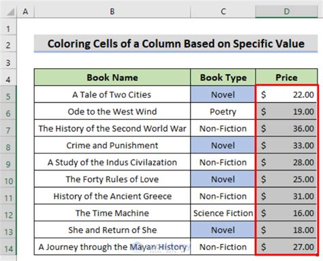Select the price cell 36.00
Screen dimensions: 323x261
click(x=286, y=128)
